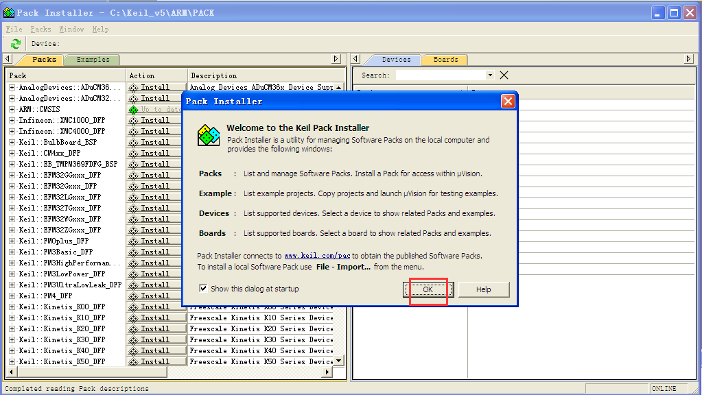Screen dimensions: 702x395
Task: Click the green up-to-date icon for ARM::CMSIS
Action: point(133,110)
